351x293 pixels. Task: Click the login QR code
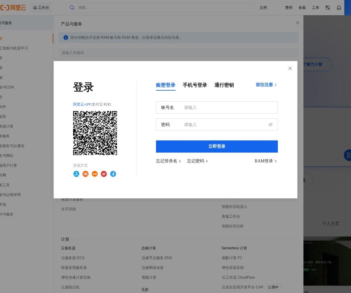[95, 133]
